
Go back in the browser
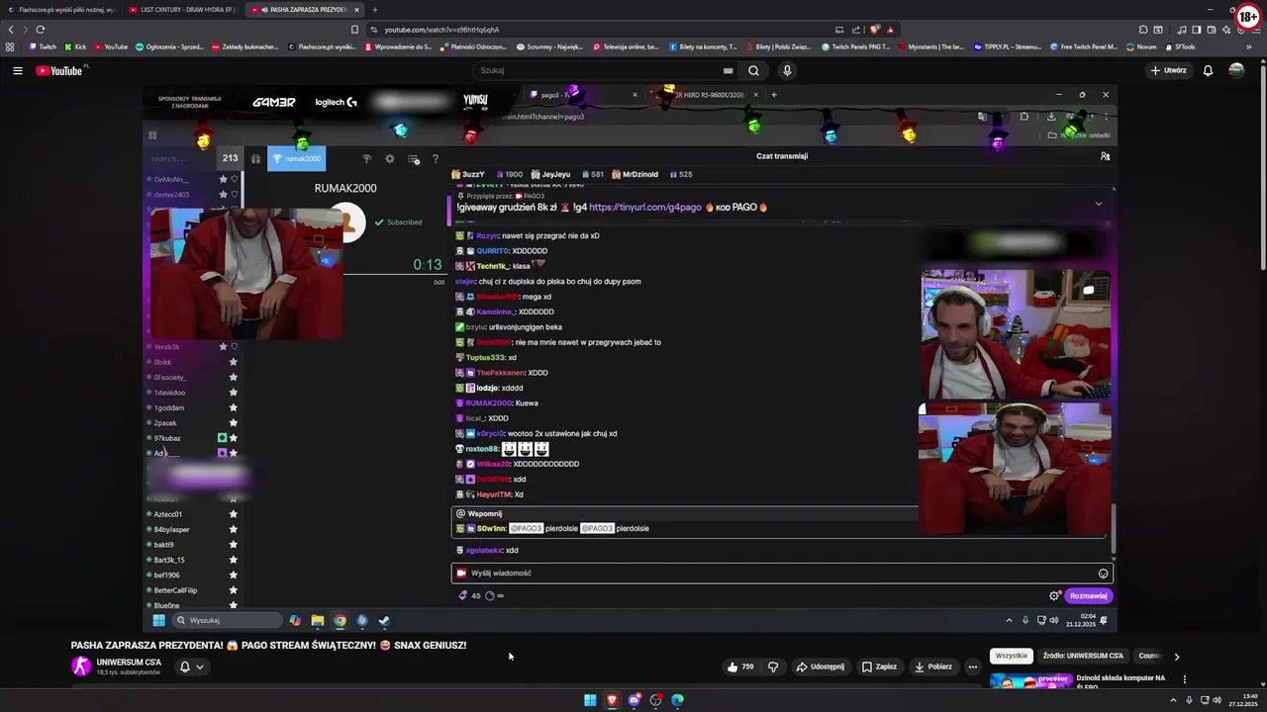pyautogui.click(x=11, y=30)
